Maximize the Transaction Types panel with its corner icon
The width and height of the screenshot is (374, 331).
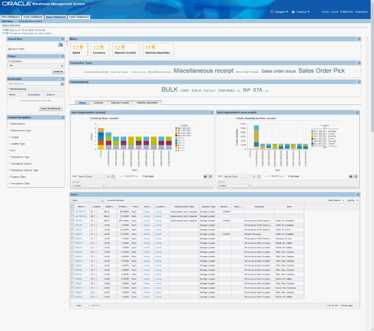[x=359, y=63]
